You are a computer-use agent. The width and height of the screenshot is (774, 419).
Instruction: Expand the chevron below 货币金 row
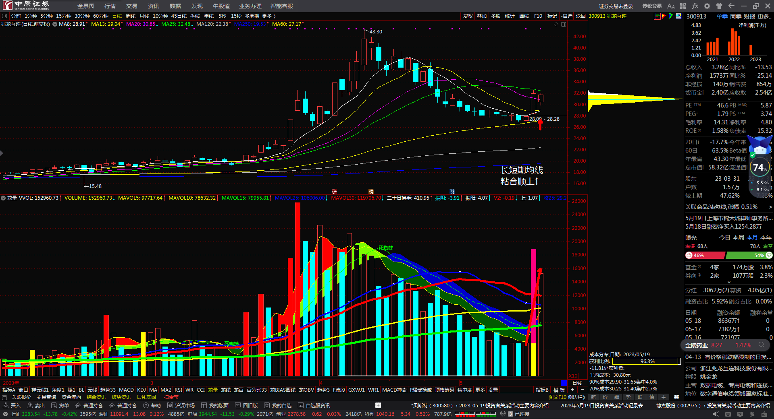pyautogui.click(x=729, y=99)
